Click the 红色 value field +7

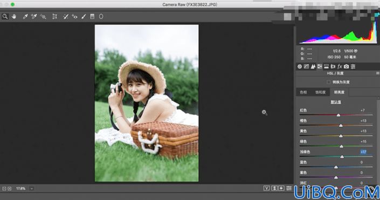pyautogui.click(x=363, y=111)
